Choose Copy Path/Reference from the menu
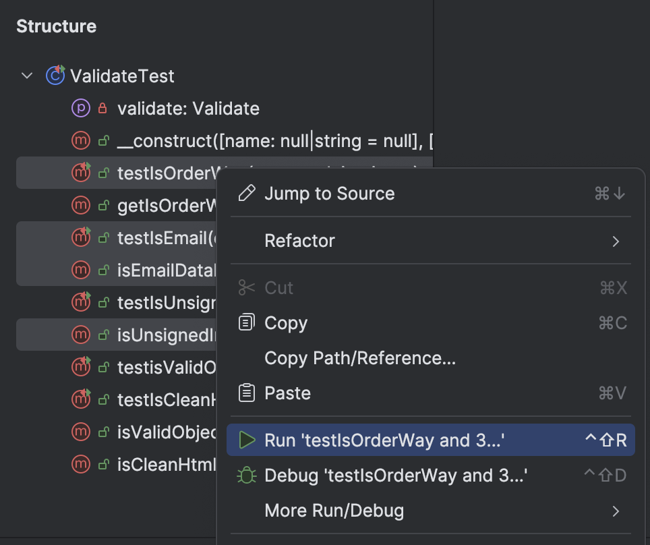 pyautogui.click(x=360, y=357)
